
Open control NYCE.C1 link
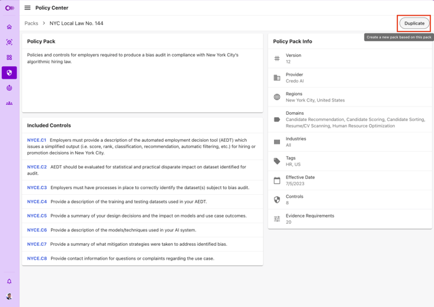(37, 140)
